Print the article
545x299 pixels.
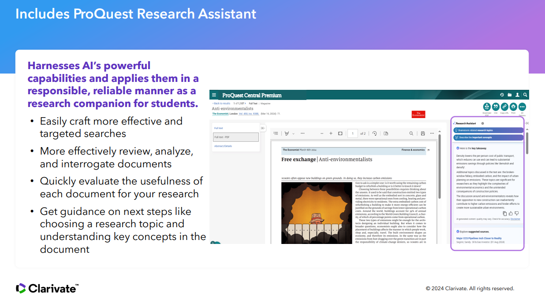click(513, 107)
